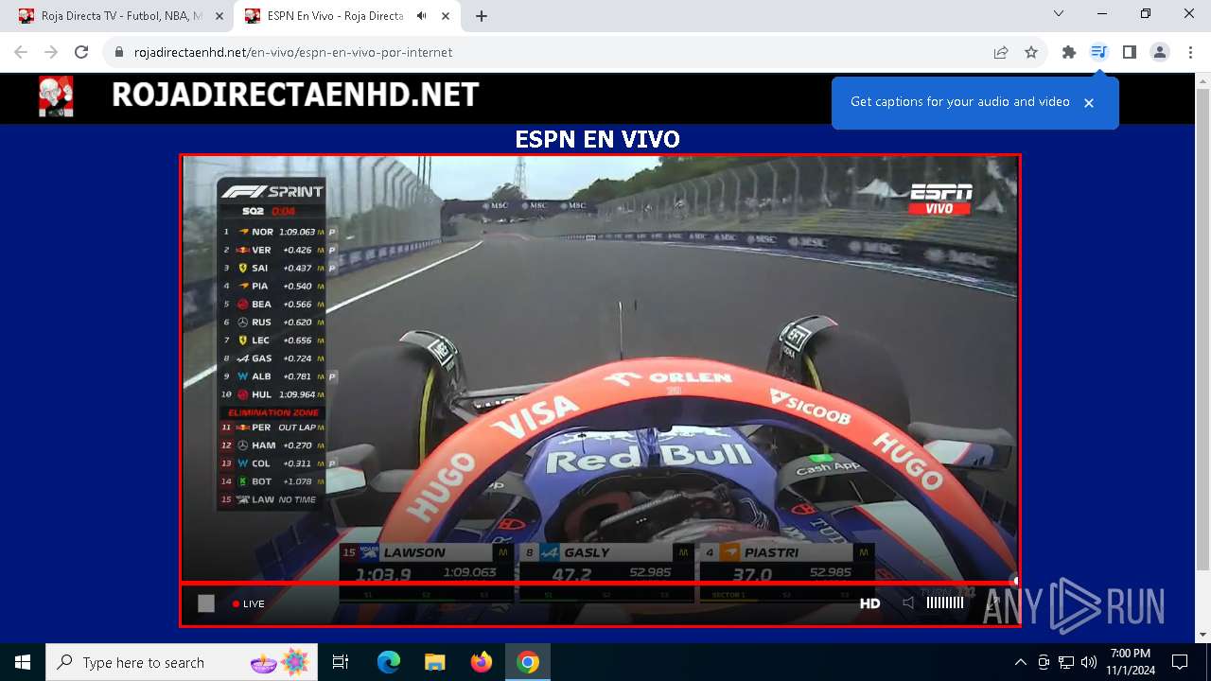Click the ESPN EN VIVO heading

pos(597,139)
